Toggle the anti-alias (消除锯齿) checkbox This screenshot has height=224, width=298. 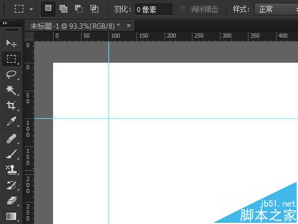182,9
